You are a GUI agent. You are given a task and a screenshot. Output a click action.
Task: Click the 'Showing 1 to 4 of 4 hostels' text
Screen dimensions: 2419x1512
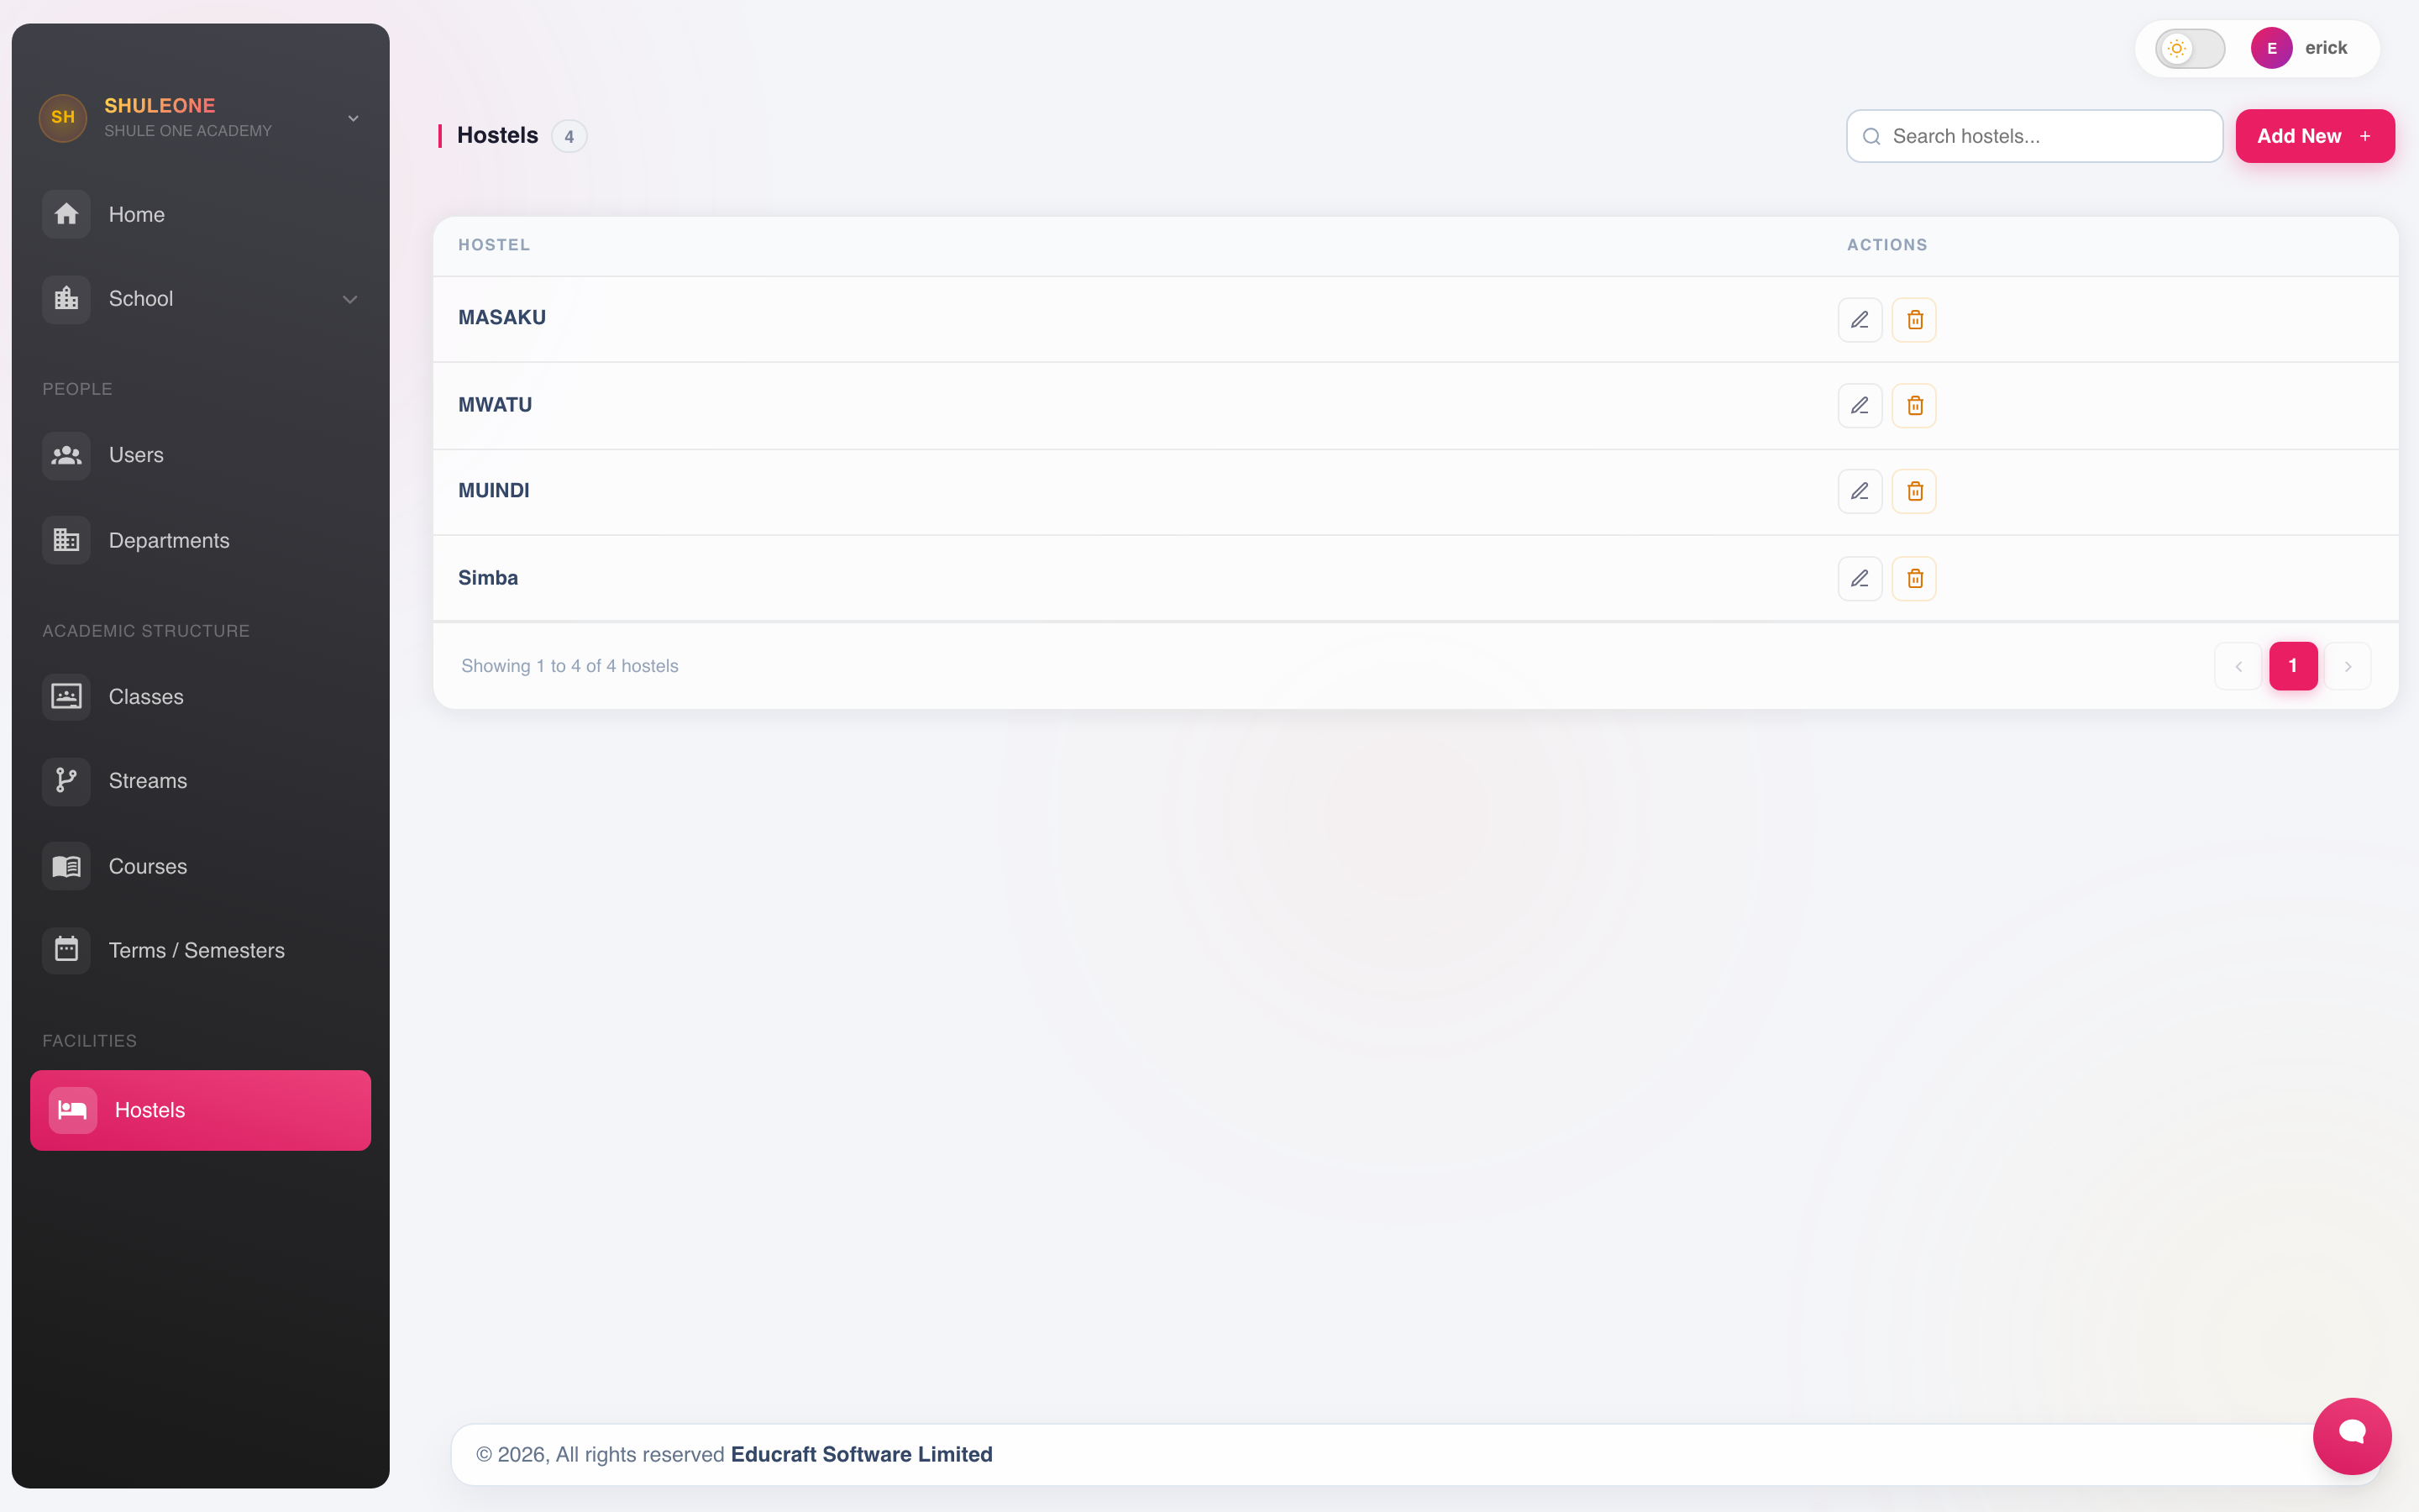click(569, 666)
